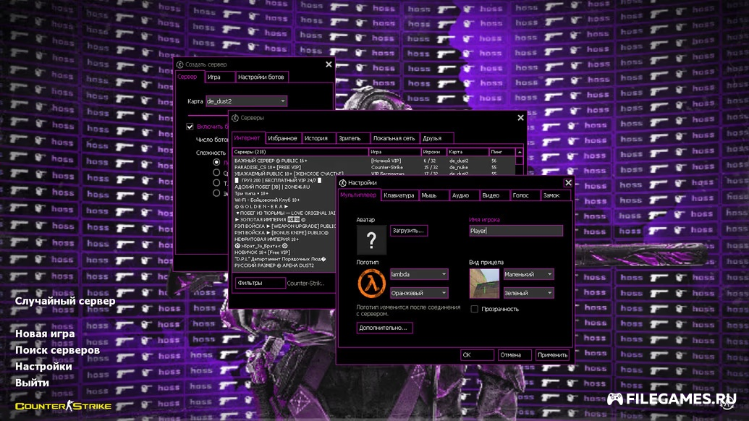Close the Создать сервер window
The height and width of the screenshot is (421, 749).
coord(329,64)
